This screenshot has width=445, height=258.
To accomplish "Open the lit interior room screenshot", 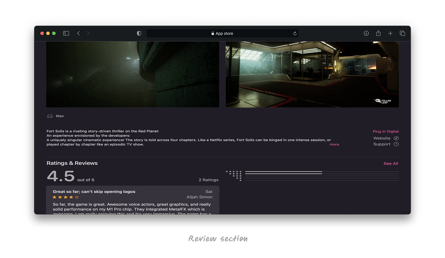I will click(312, 74).
